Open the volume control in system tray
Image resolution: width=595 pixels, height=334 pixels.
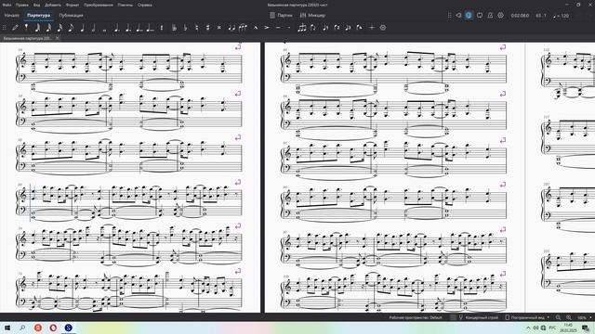click(535, 328)
